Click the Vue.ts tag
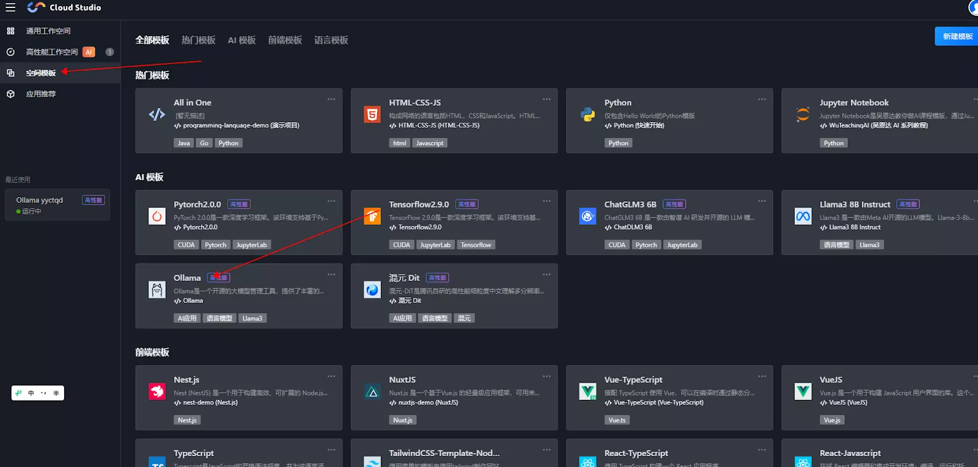978x467 pixels. [617, 420]
